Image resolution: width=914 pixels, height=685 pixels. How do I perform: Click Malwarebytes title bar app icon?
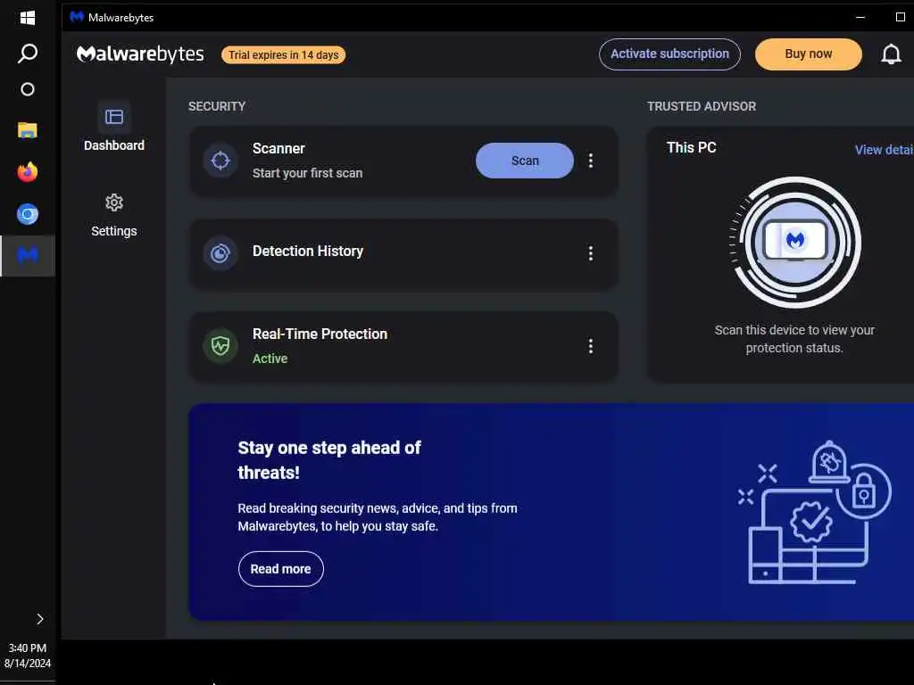point(77,17)
